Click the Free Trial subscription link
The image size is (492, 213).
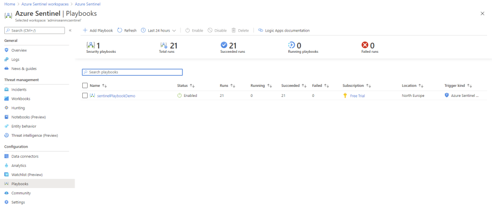point(357,95)
